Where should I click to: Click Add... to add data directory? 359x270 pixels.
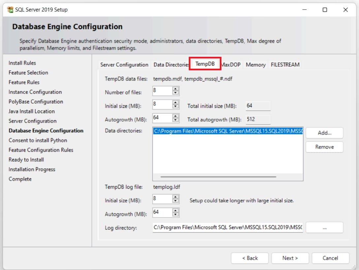click(x=324, y=133)
